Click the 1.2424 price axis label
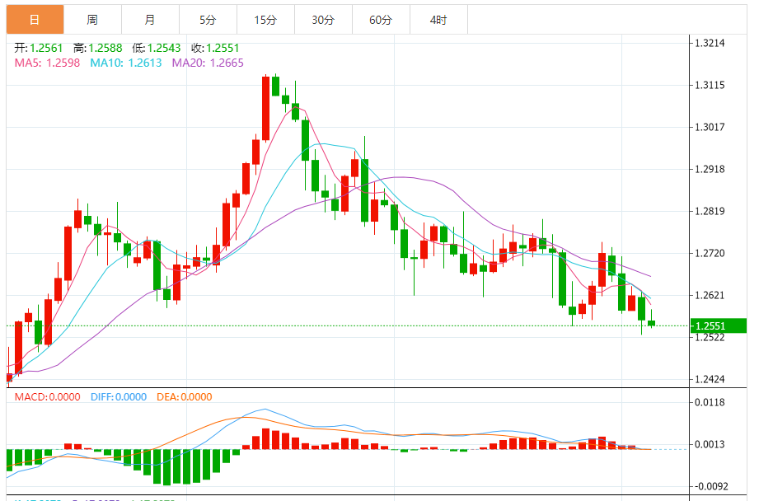The width and height of the screenshot is (759, 501). click(x=710, y=380)
